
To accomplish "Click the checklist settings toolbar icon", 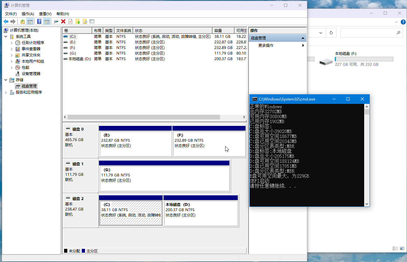I will pos(92,21).
